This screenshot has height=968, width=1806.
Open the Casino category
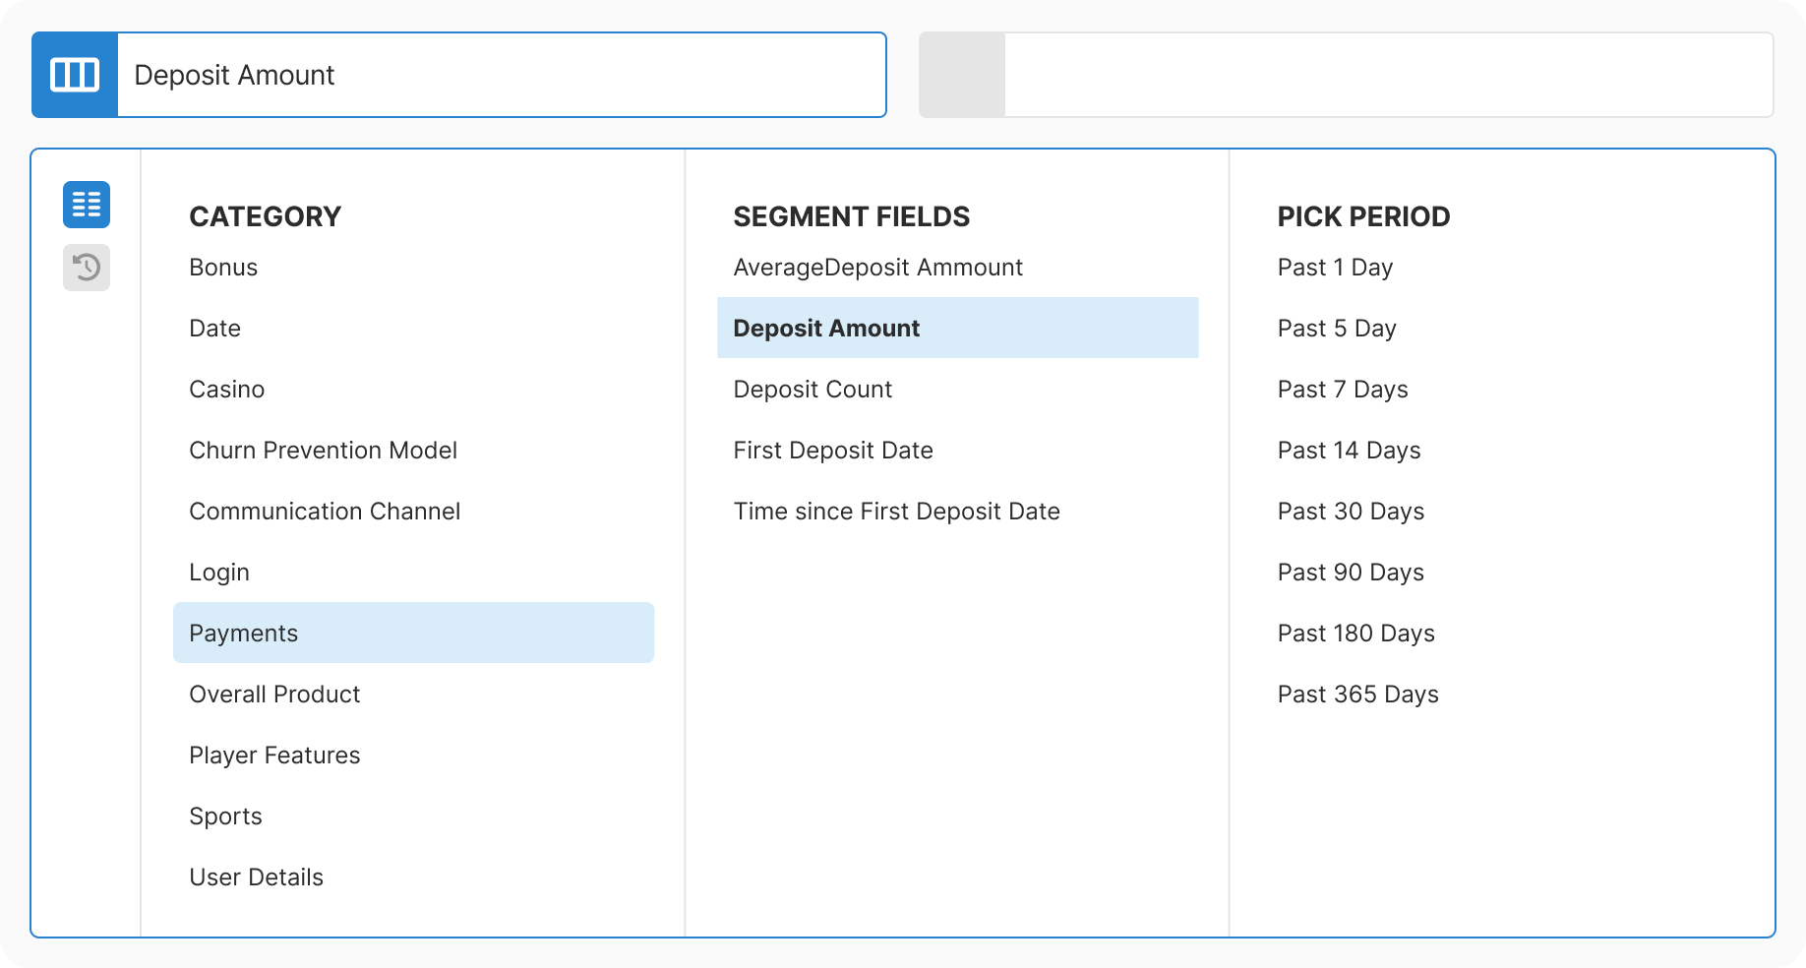coord(226,389)
